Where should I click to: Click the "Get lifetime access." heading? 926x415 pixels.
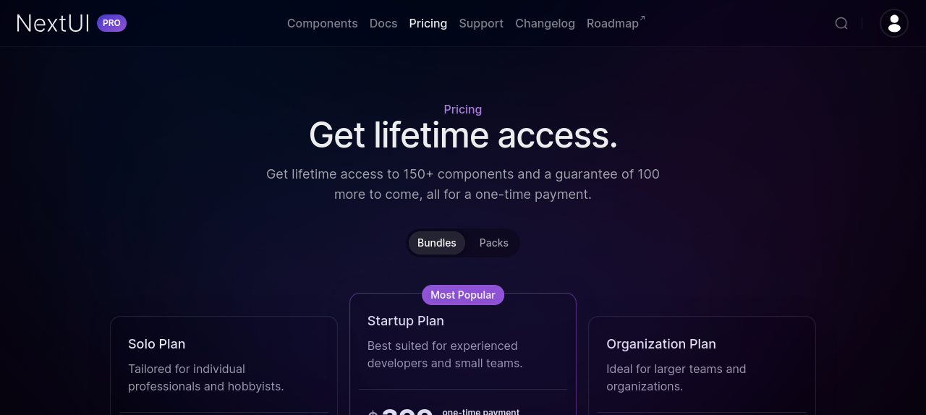click(463, 135)
